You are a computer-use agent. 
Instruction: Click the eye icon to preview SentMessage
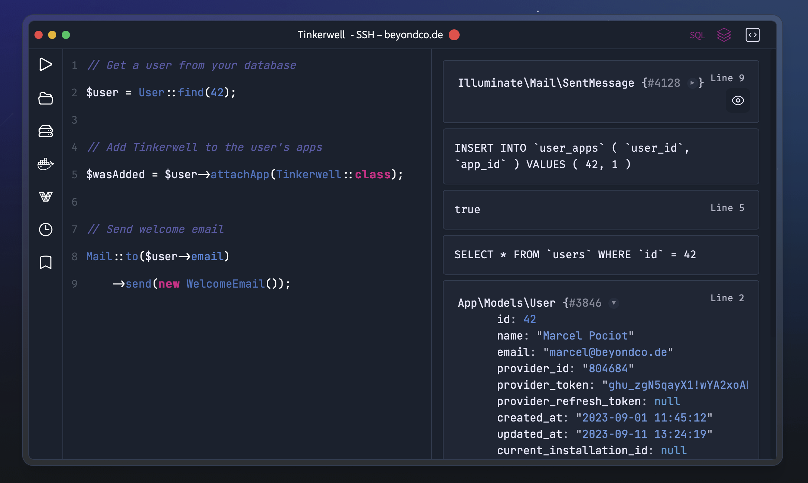738,100
